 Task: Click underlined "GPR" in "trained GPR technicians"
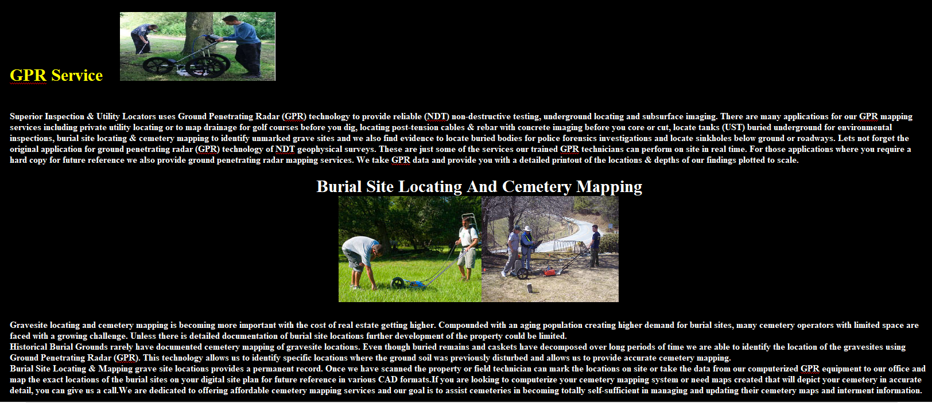569,149
